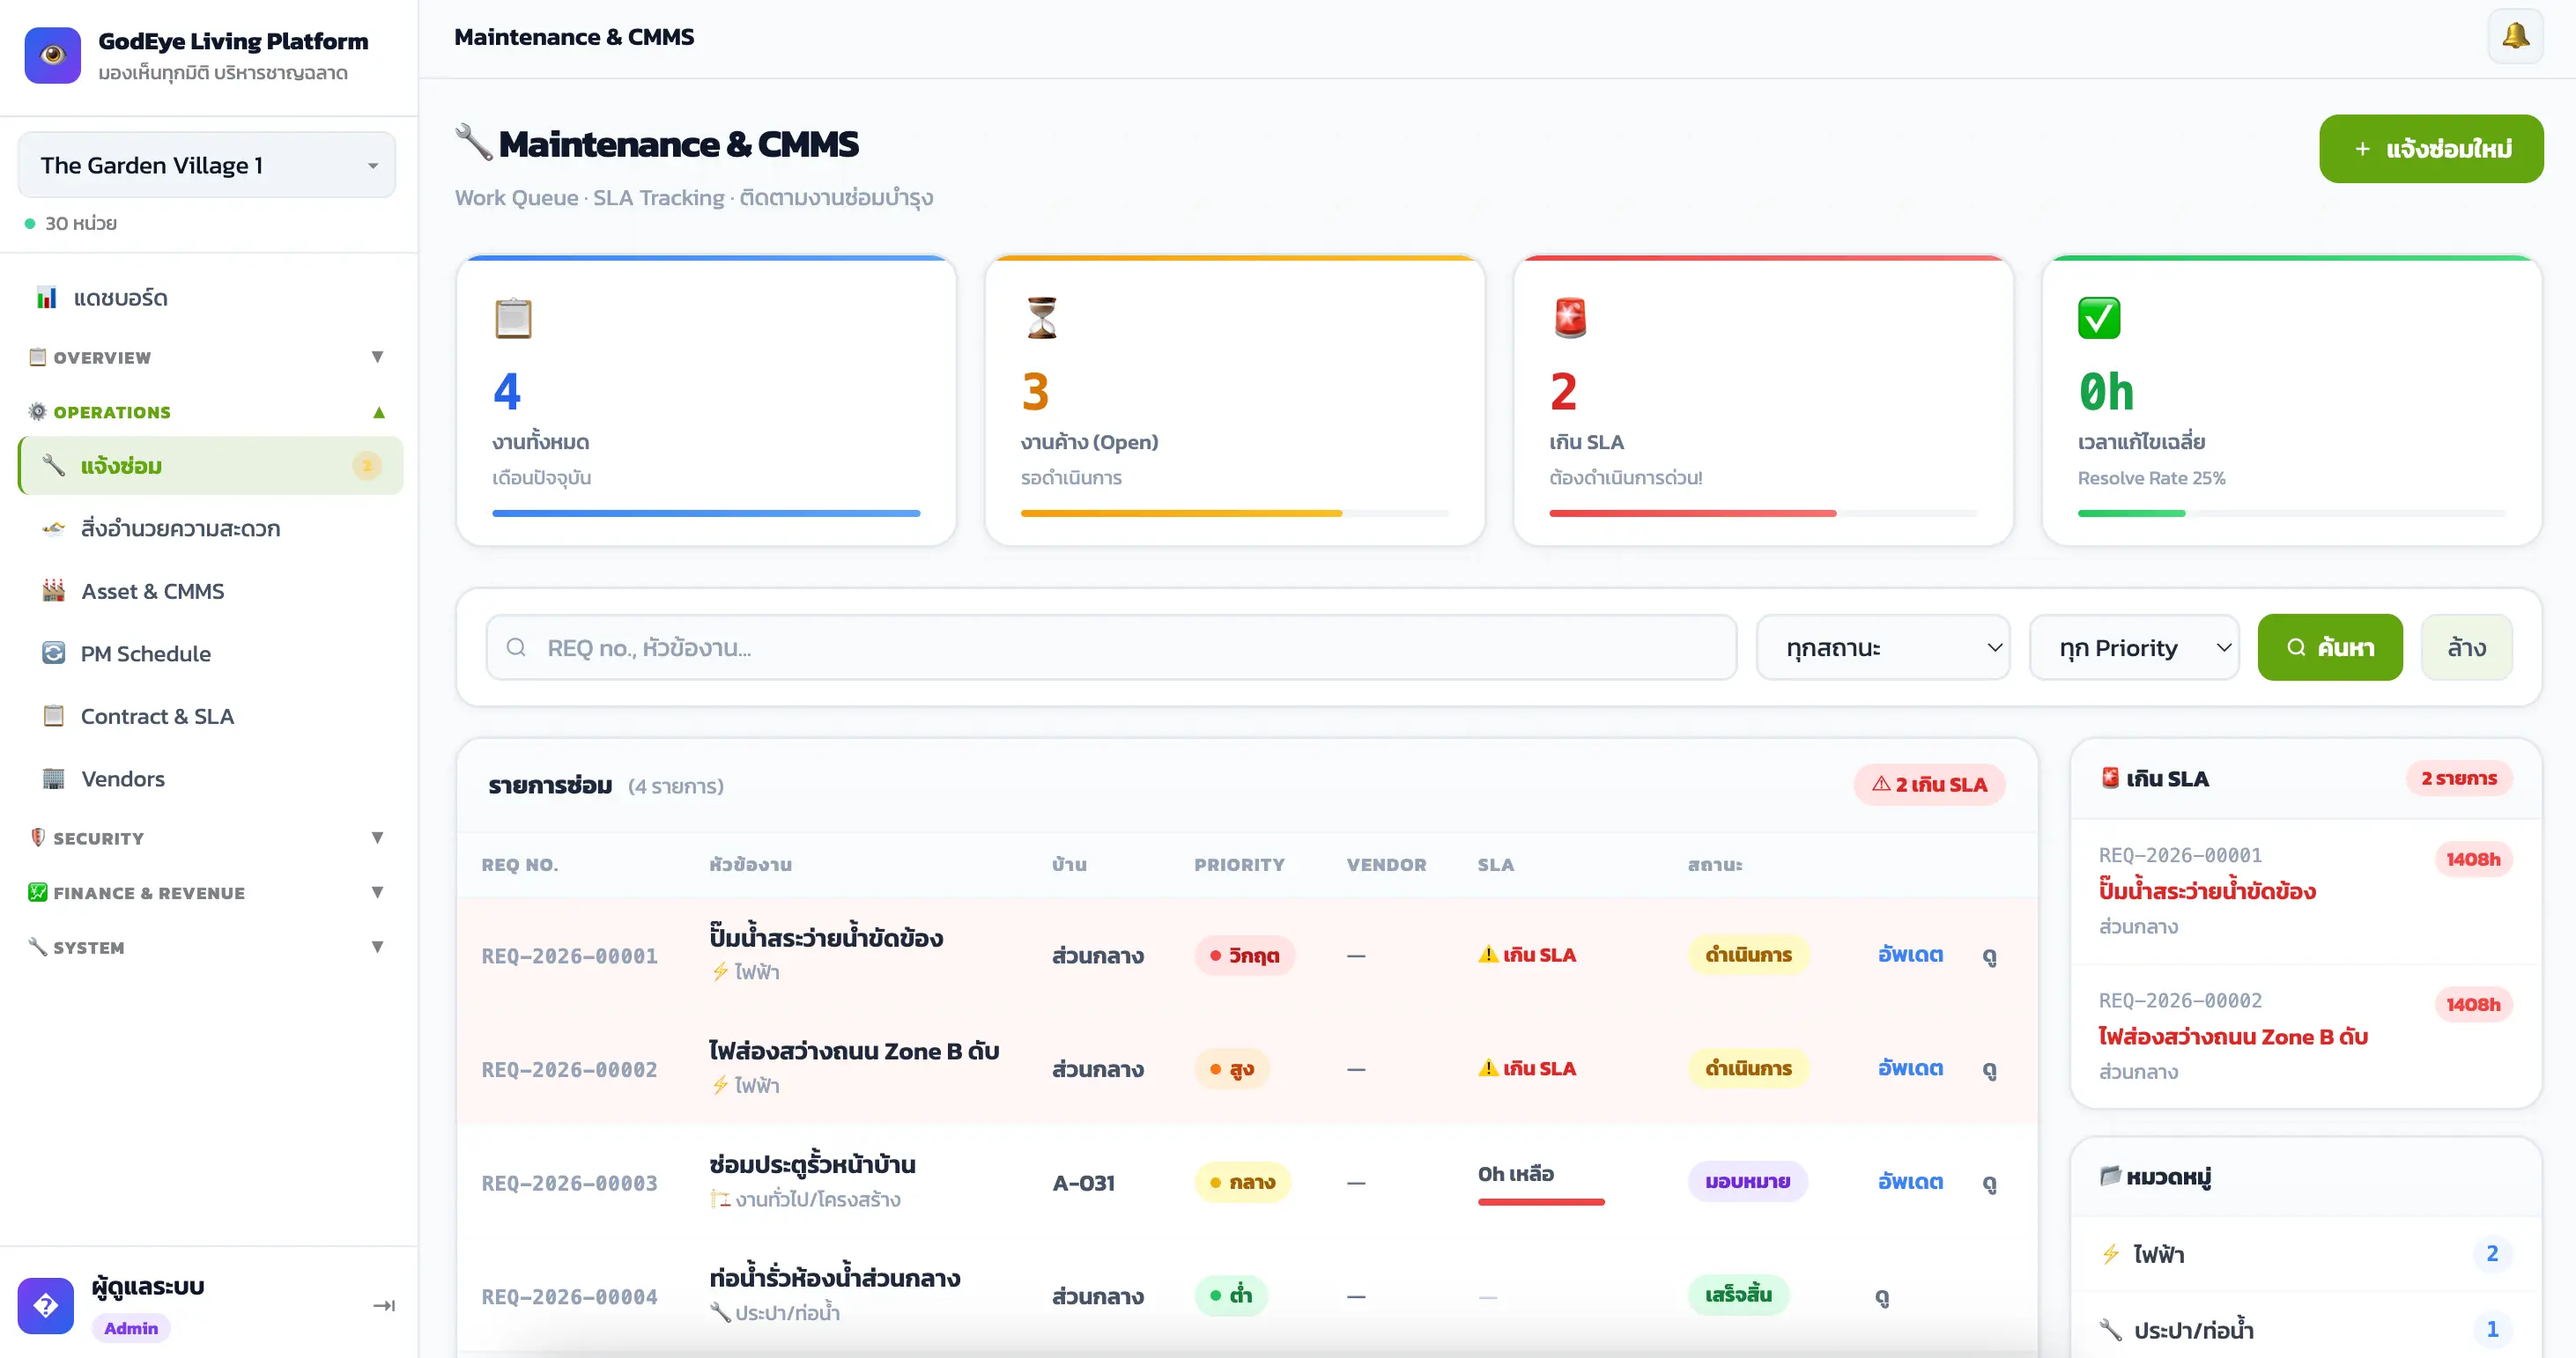This screenshot has width=2576, height=1358.
Task: Select แจ้งซ่อม menu item
Action: pyautogui.click(x=210, y=465)
